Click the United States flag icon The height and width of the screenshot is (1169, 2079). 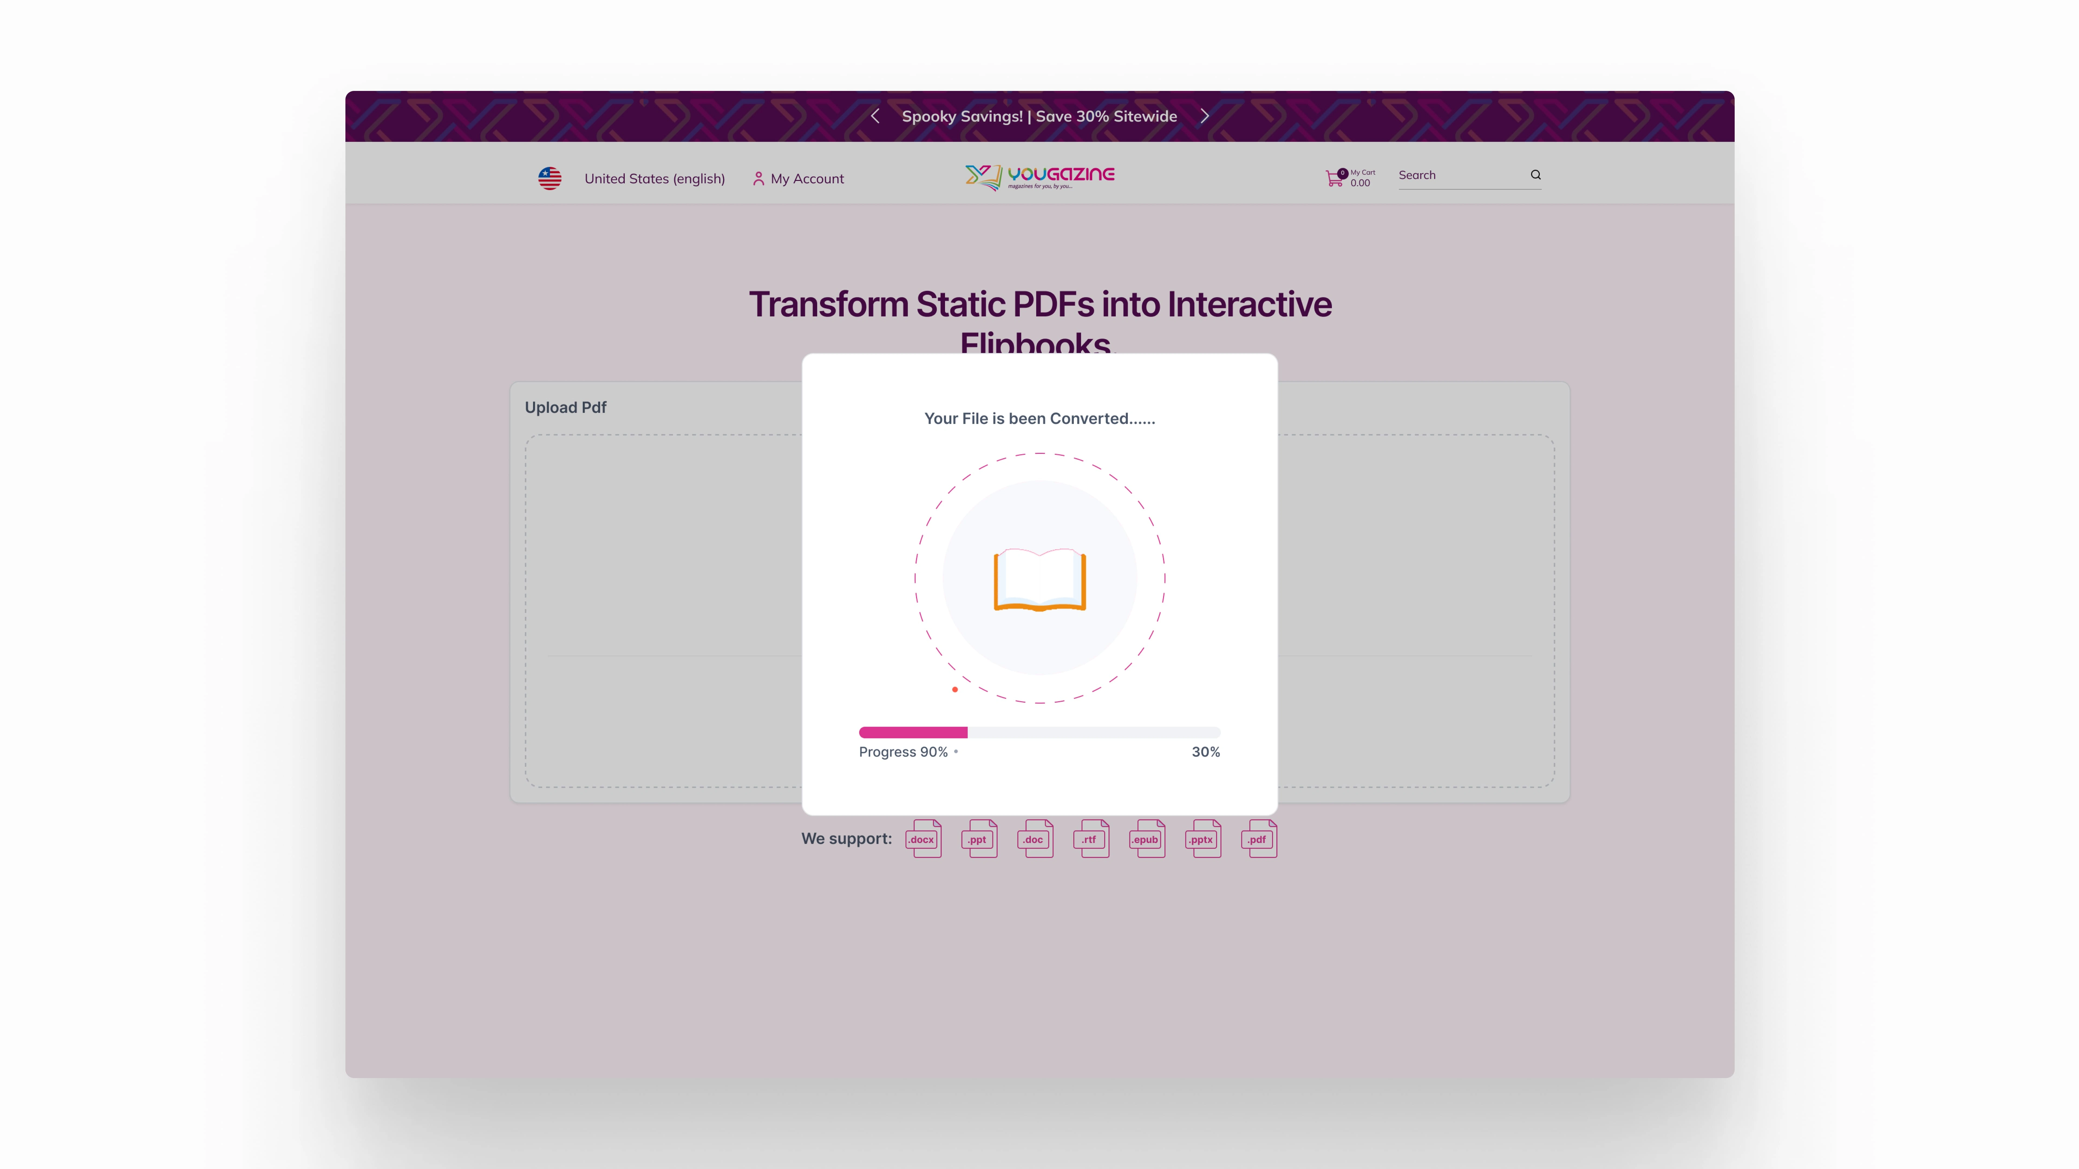pyautogui.click(x=550, y=178)
